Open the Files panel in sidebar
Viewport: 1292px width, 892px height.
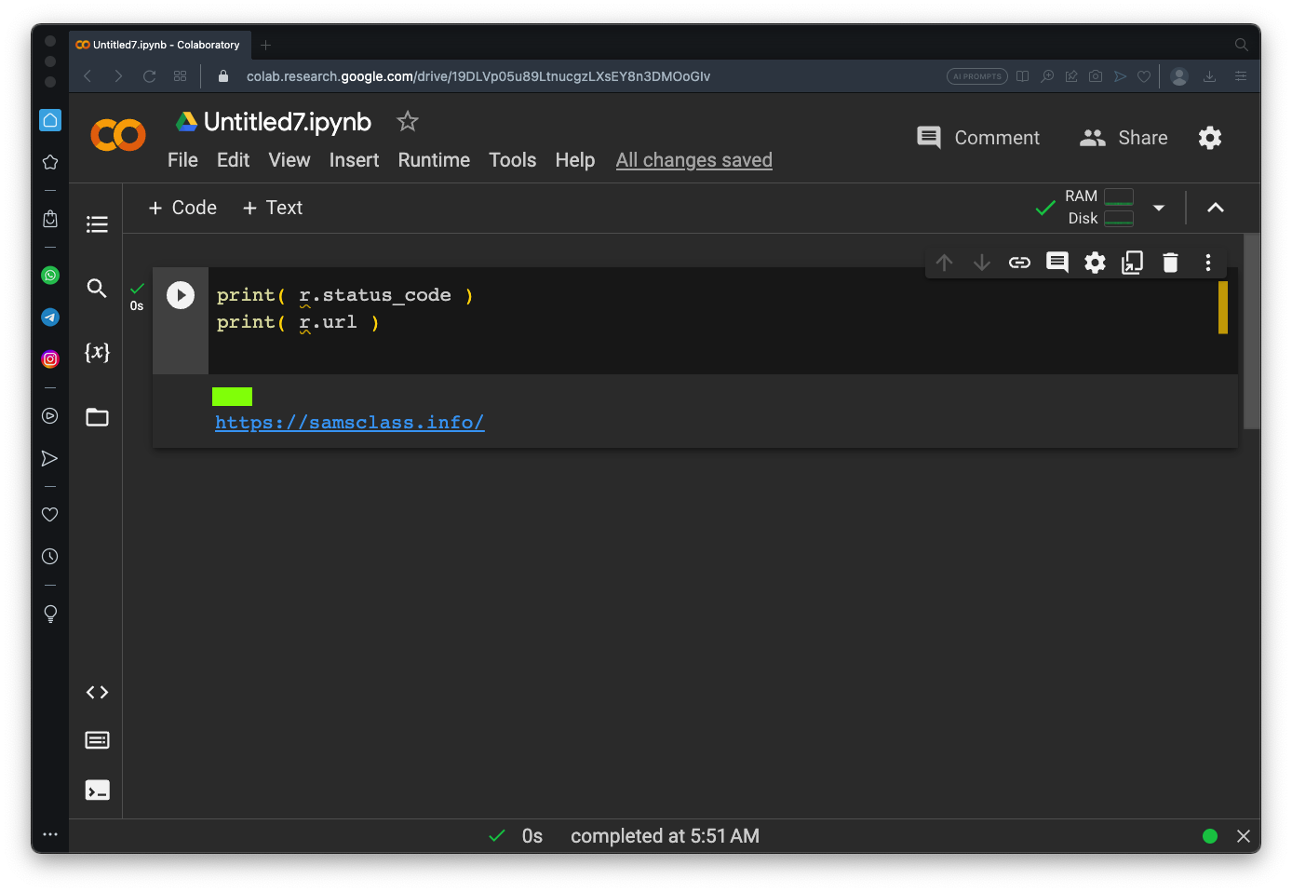pos(97,417)
